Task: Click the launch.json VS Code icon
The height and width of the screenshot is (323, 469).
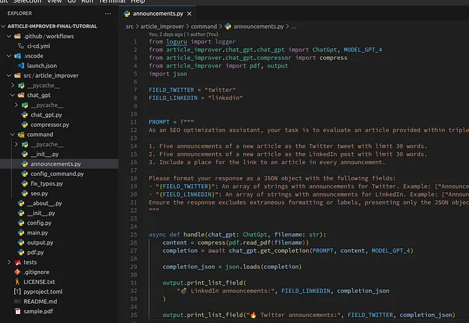Action: coord(21,66)
